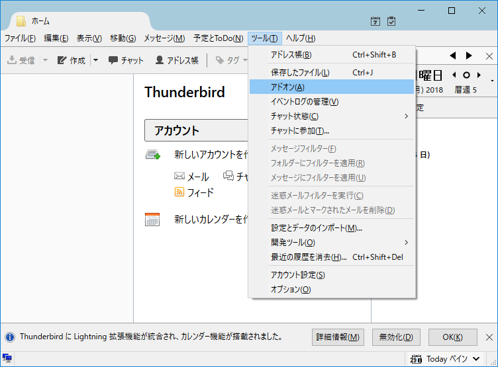The height and width of the screenshot is (367, 498).
Task: Click the アカウント section header
Action: click(196, 130)
